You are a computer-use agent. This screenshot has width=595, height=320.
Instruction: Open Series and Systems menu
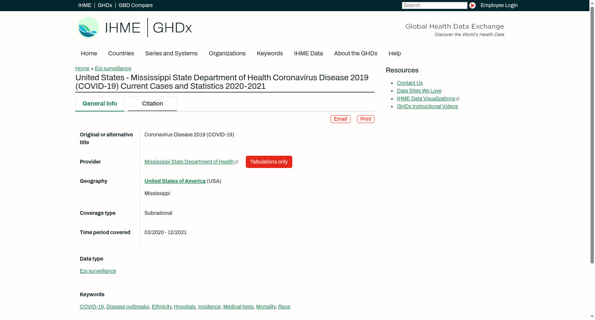tap(171, 53)
